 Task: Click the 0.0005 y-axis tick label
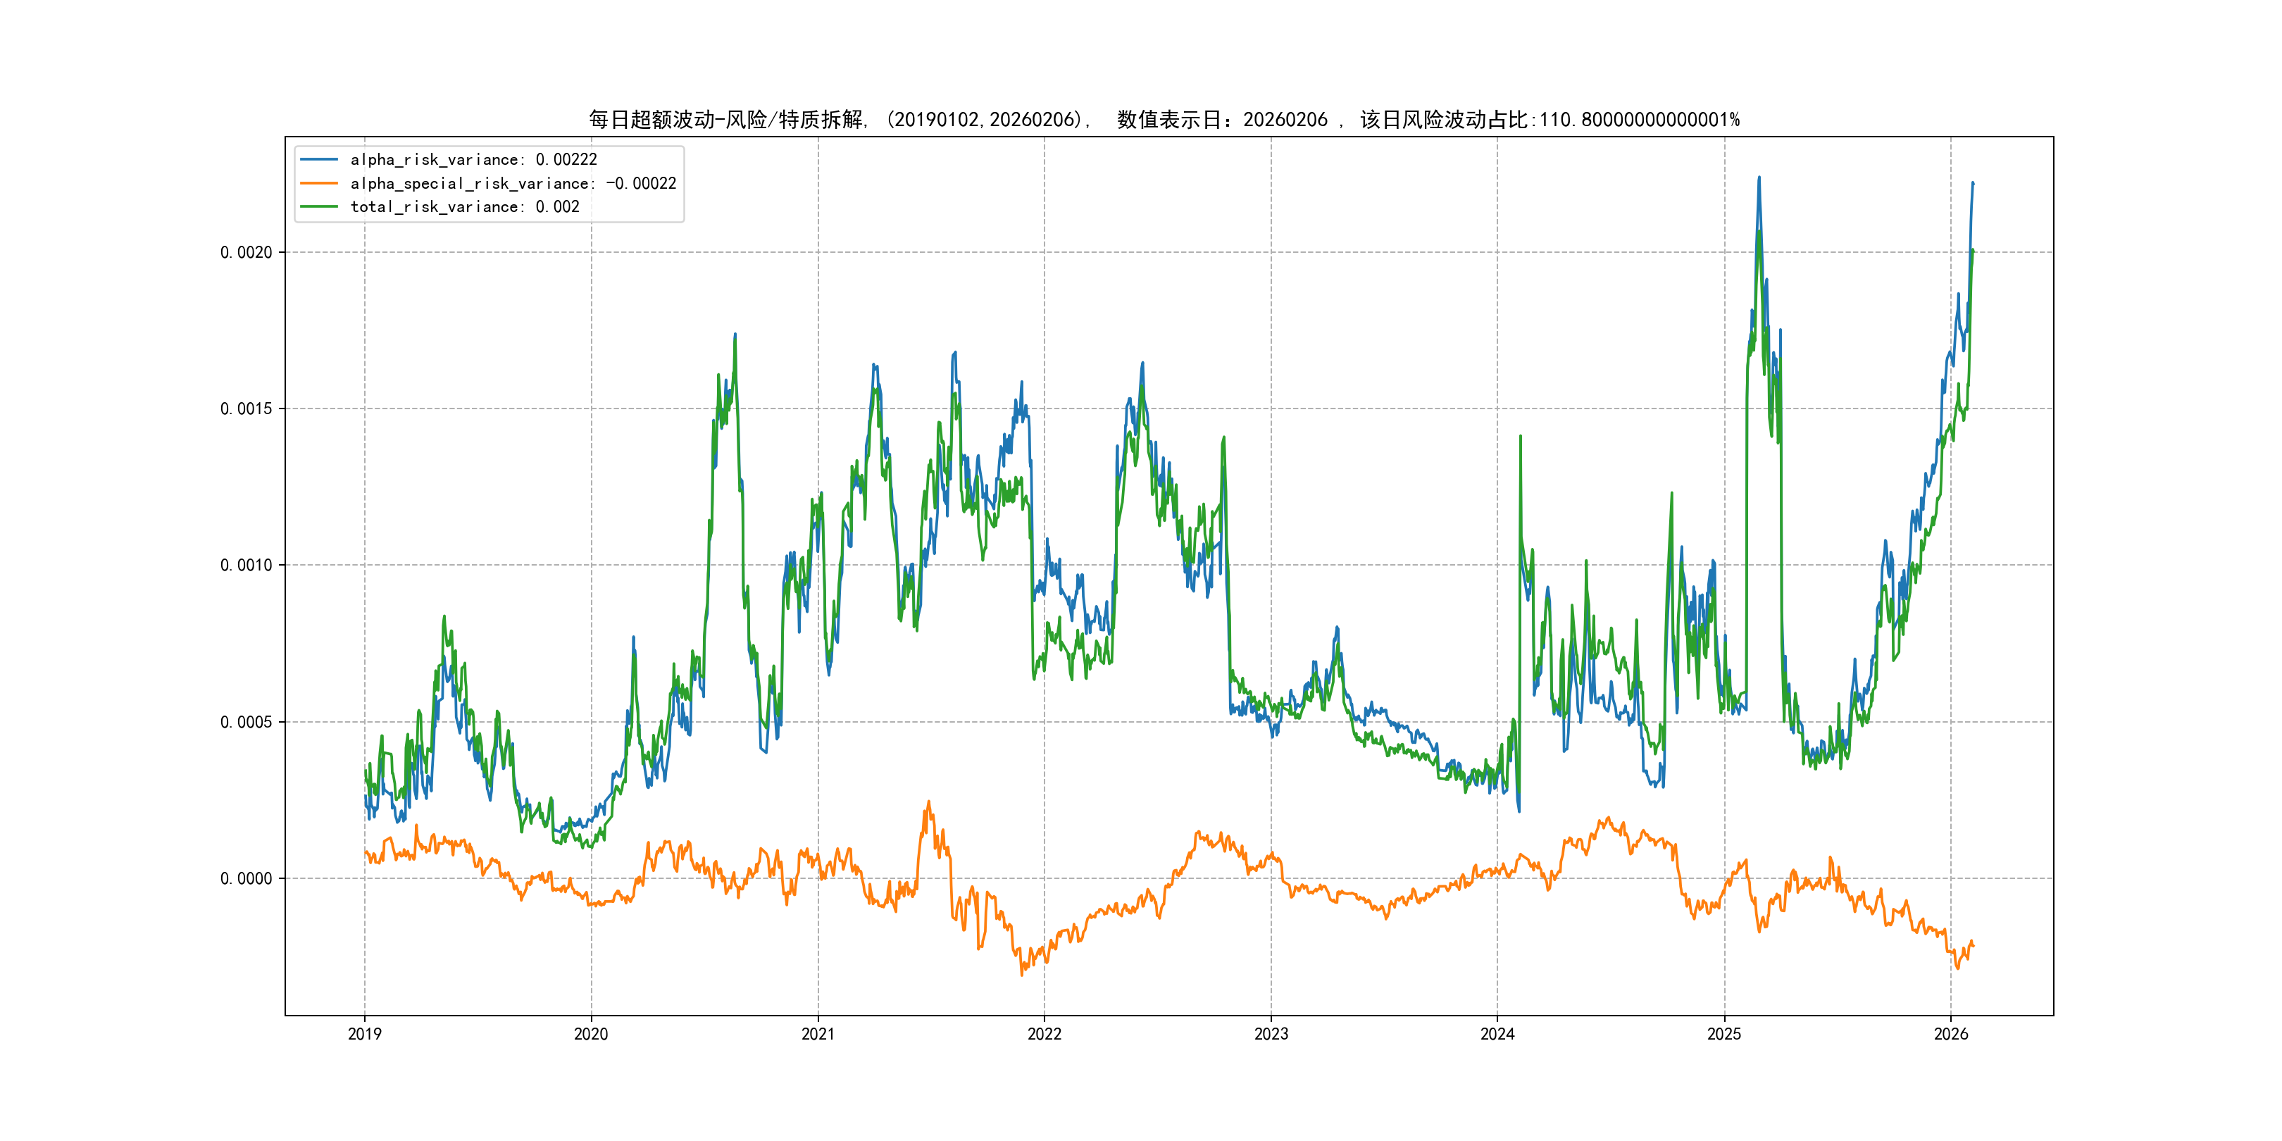click(245, 722)
